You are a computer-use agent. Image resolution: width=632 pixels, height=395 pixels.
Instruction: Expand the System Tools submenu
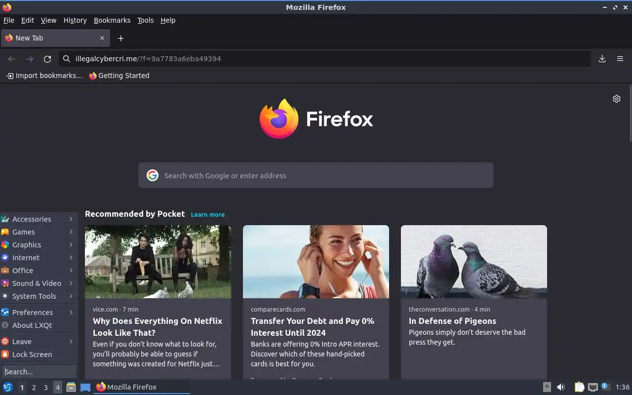click(x=39, y=296)
